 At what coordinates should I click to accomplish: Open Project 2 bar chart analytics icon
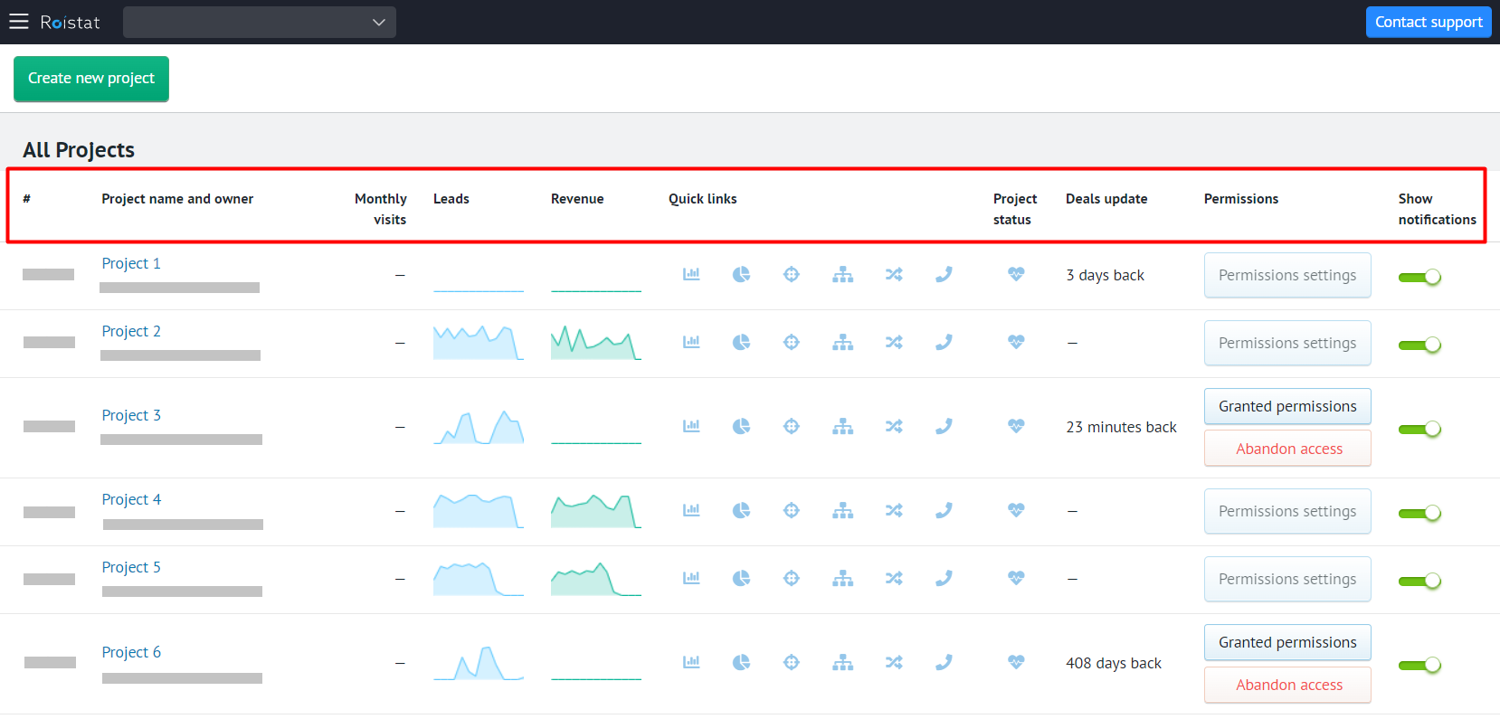point(691,342)
